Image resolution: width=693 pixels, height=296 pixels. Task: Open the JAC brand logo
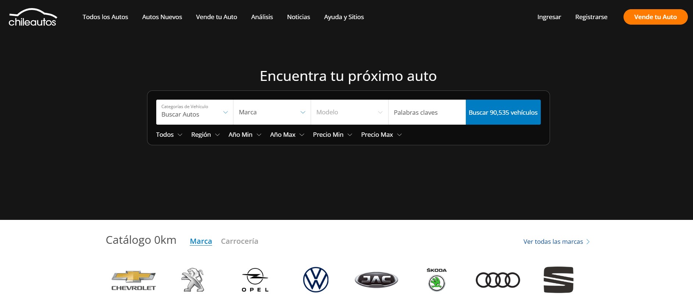point(376,280)
